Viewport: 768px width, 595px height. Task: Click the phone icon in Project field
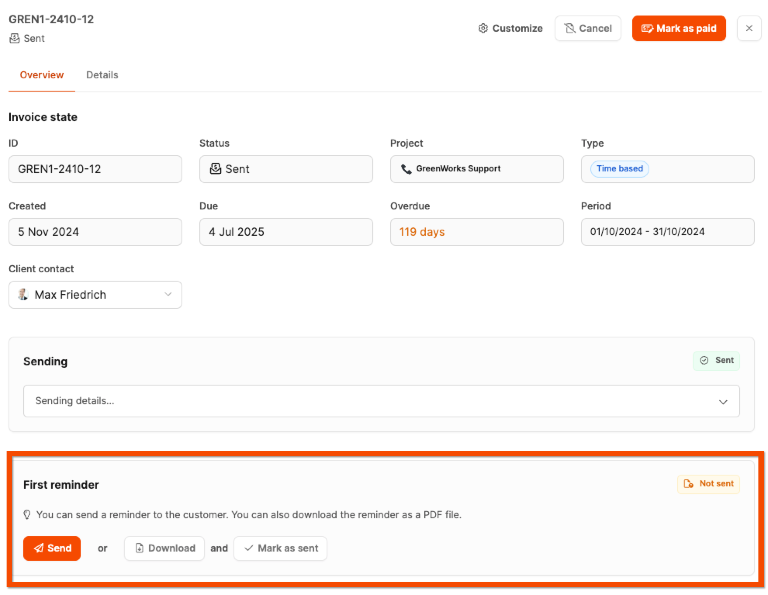click(x=406, y=169)
